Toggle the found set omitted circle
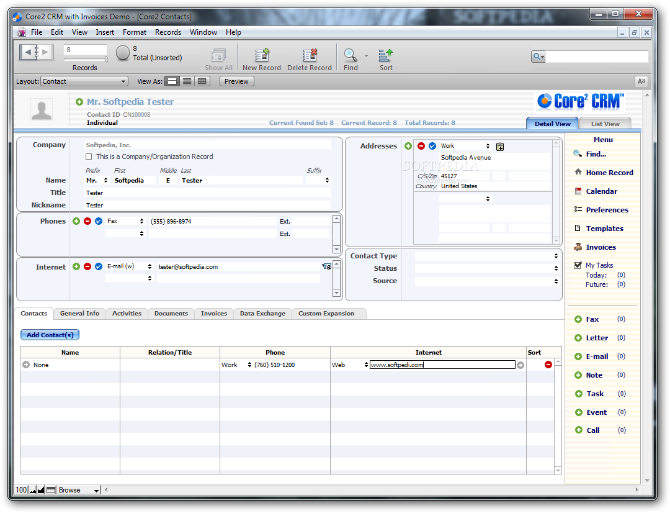 click(x=123, y=53)
